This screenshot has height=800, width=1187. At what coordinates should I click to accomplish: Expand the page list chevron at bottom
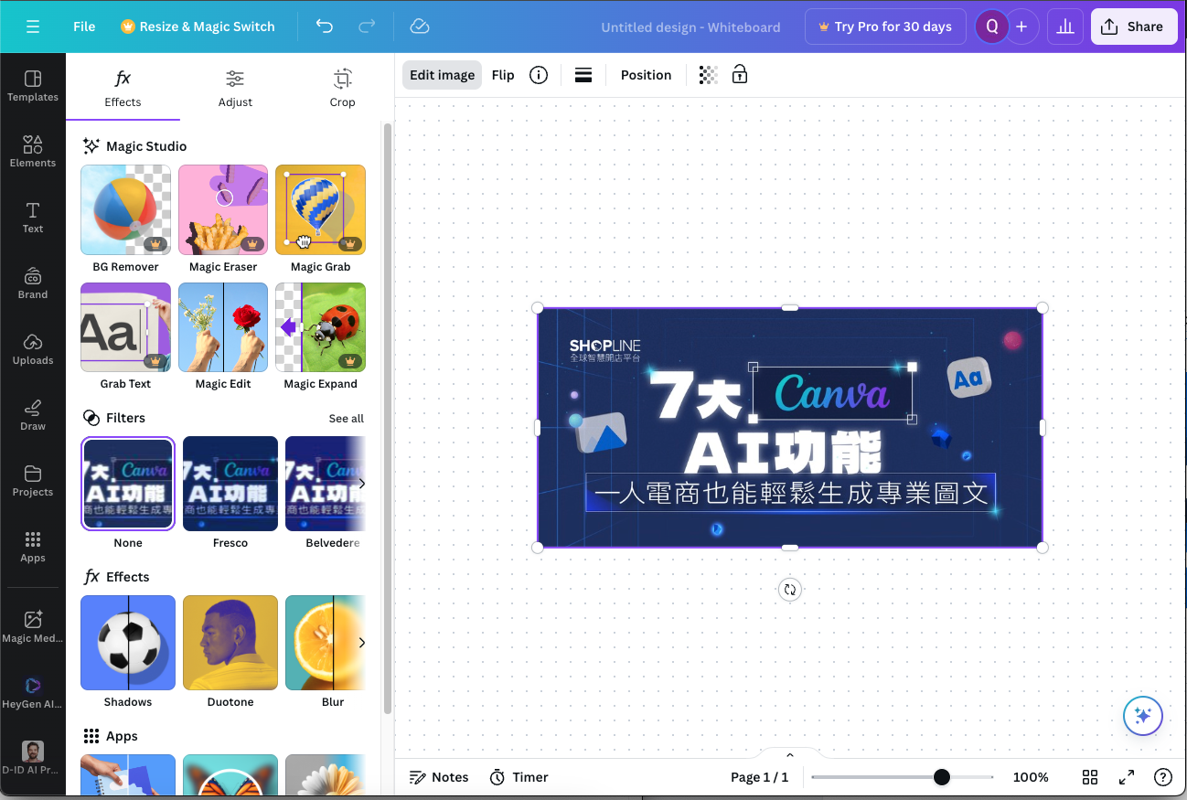[790, 755]
